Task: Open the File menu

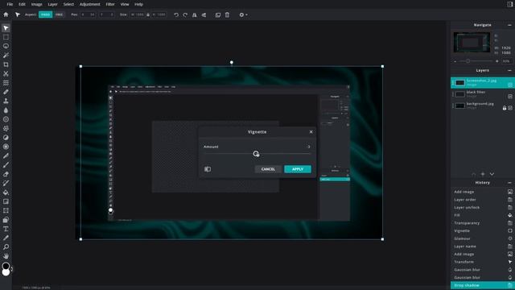Action: tap(10, 4)
